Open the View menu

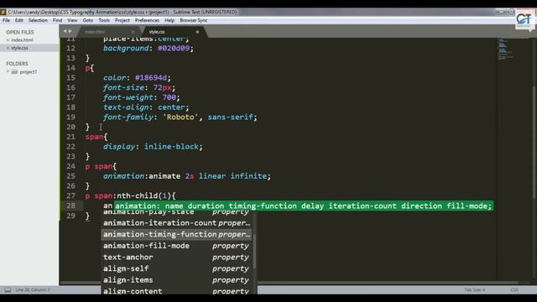pos(72,20)
